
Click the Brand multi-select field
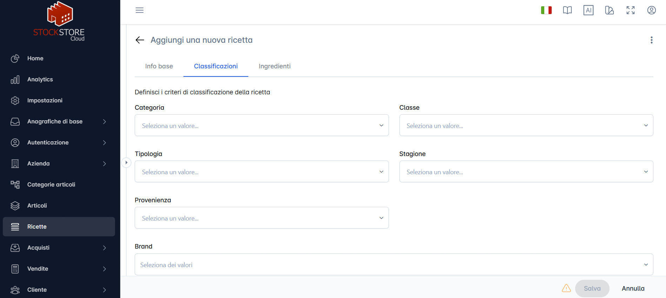(394, 264)
